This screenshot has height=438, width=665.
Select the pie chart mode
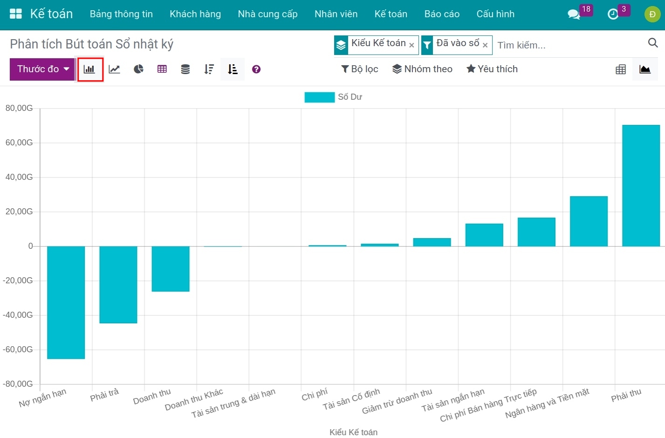[138, 69]
